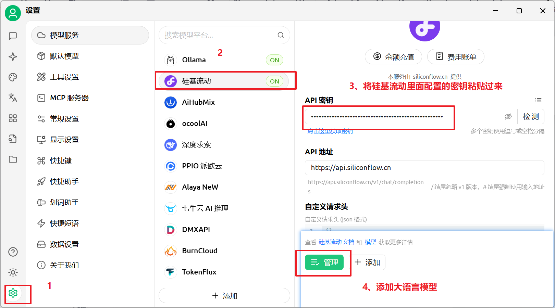Select Alaya NeW provider row text

tap(200, 187)
